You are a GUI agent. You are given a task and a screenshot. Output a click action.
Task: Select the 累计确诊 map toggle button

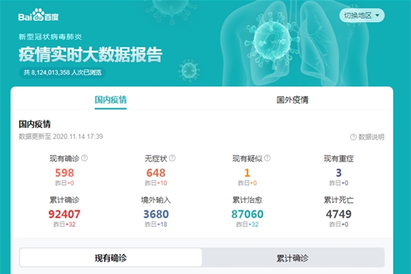coord(293,258)
